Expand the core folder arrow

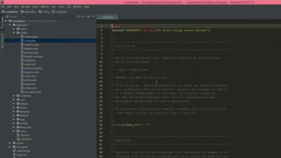coord(14,100)
